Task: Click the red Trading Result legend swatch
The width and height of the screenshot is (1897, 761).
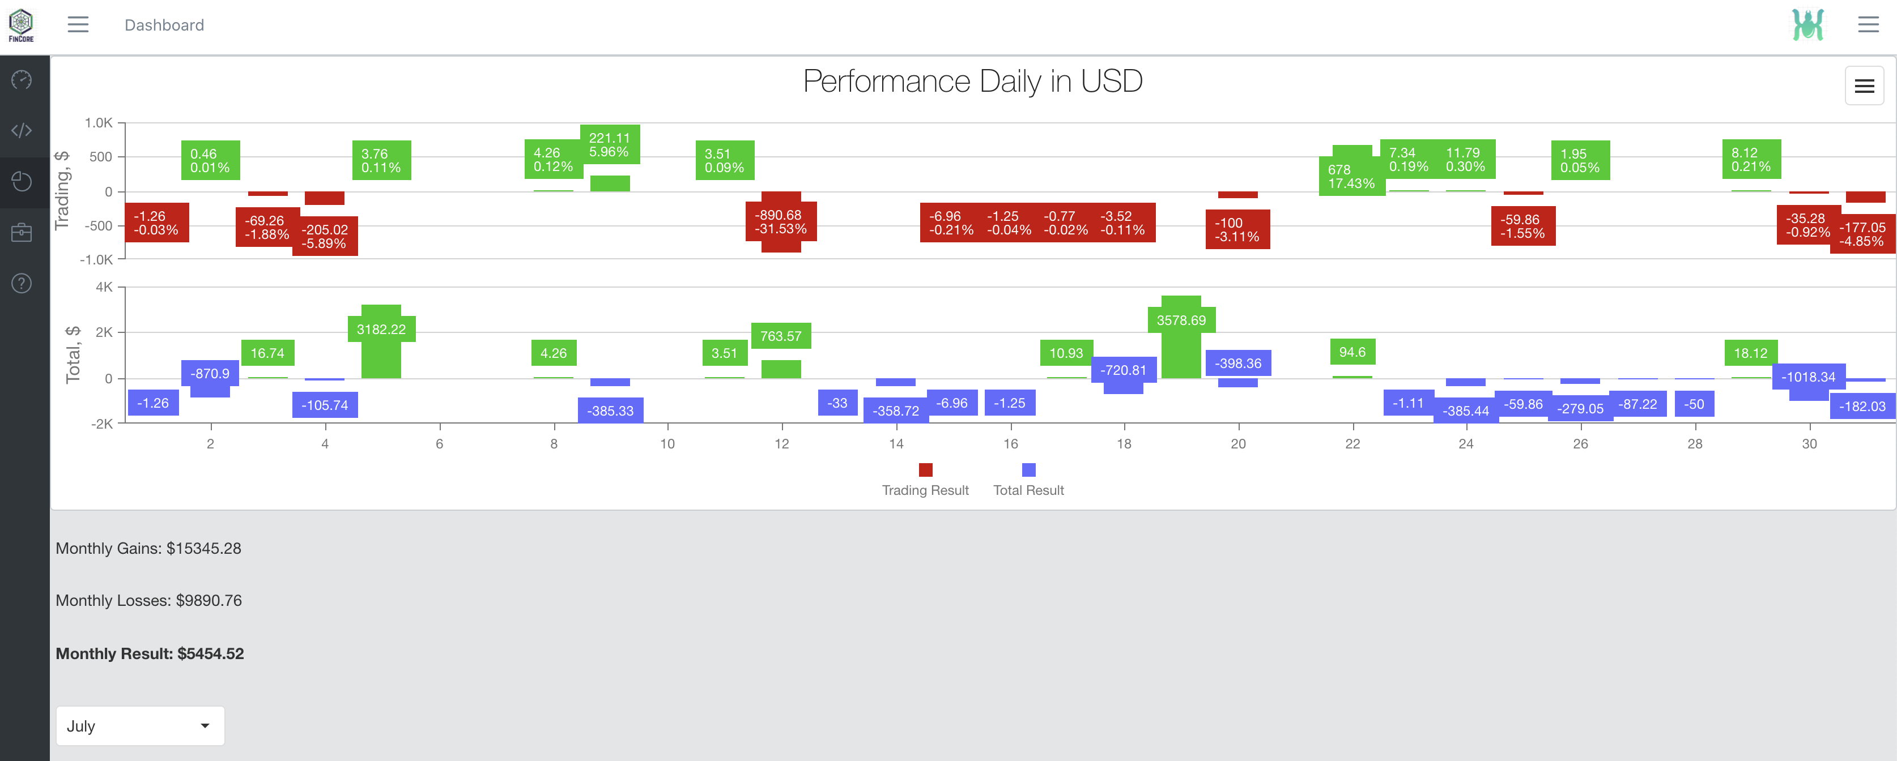Action: pyautogui.click(x=926, y=469)
